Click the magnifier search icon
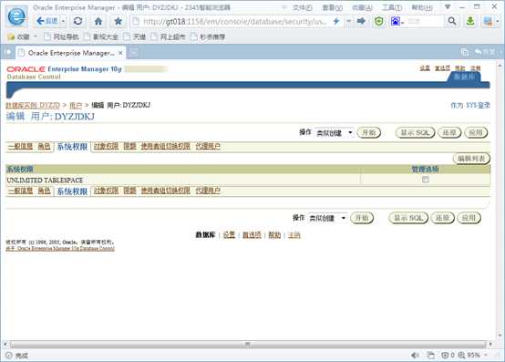This screenshot has width=505, height=362. (x=452, y=21)
